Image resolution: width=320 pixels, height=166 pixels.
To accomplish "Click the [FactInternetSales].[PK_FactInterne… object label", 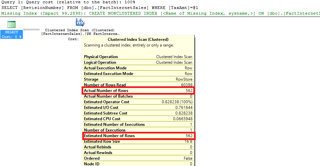I will [x=80, y=34].
